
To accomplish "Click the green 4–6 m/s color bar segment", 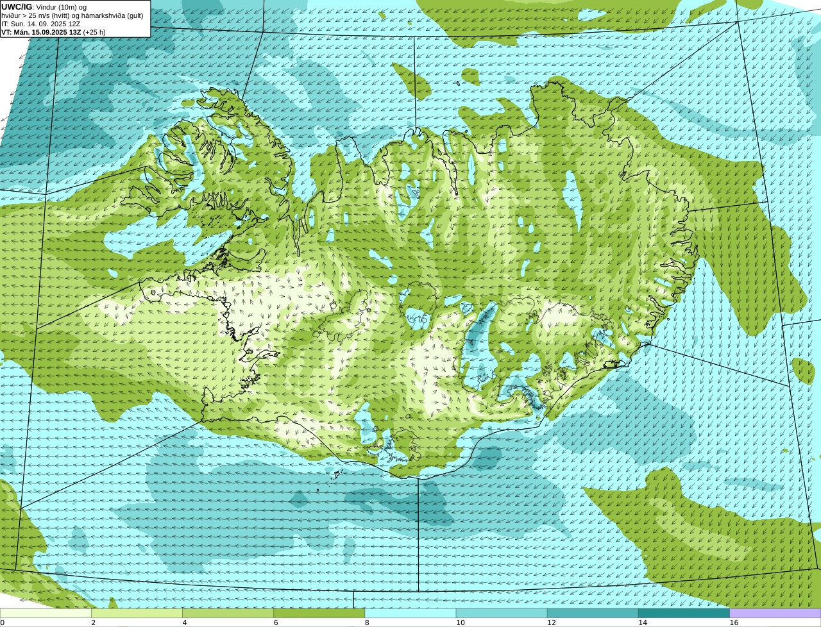I will (x=228, y=614).
